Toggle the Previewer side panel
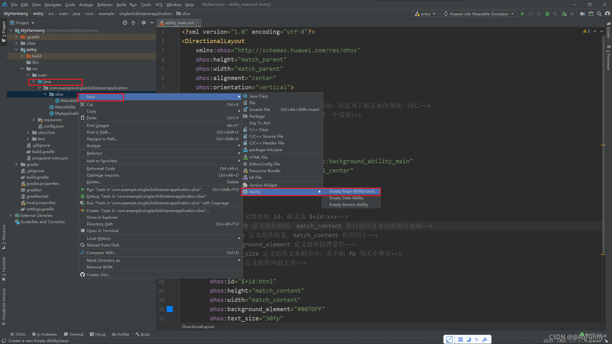Screen dimensions: 612x344 coord(608,57)
